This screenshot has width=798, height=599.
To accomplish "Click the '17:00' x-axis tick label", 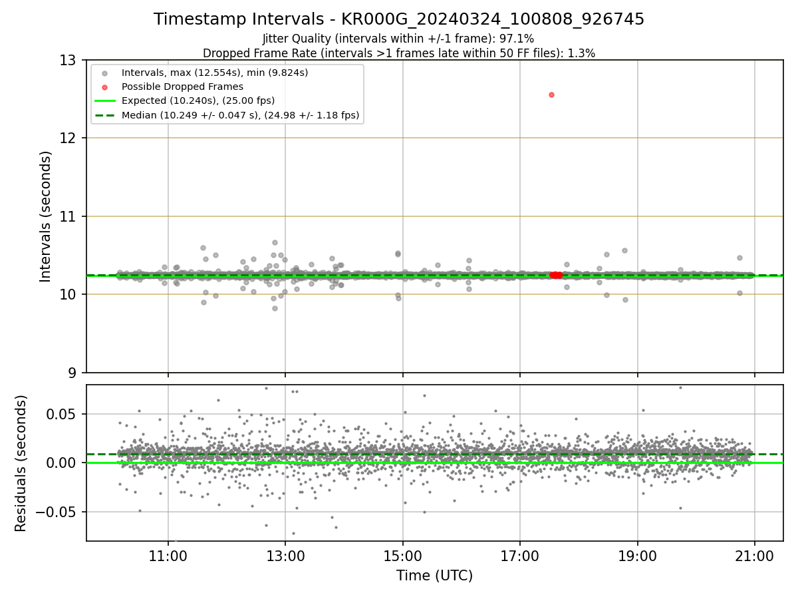I will [520, 556].
